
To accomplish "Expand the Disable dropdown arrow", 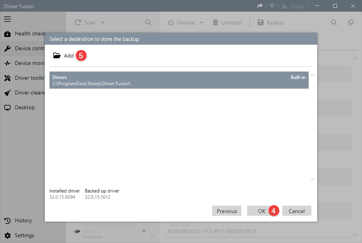I will (x=201, y=23).
